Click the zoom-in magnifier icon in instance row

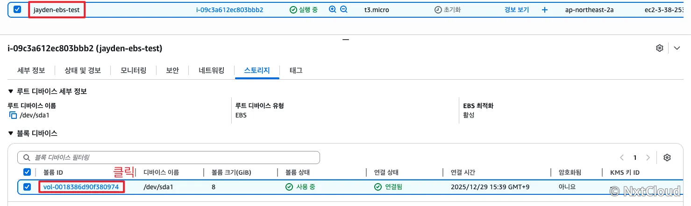[x=333, y=9]
